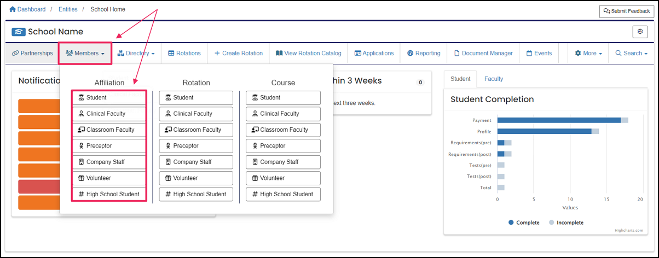Viewport: 659px width, 258px height.
Task: Switch to the Faculty chart tab
Action: click(x=494, y=79)
